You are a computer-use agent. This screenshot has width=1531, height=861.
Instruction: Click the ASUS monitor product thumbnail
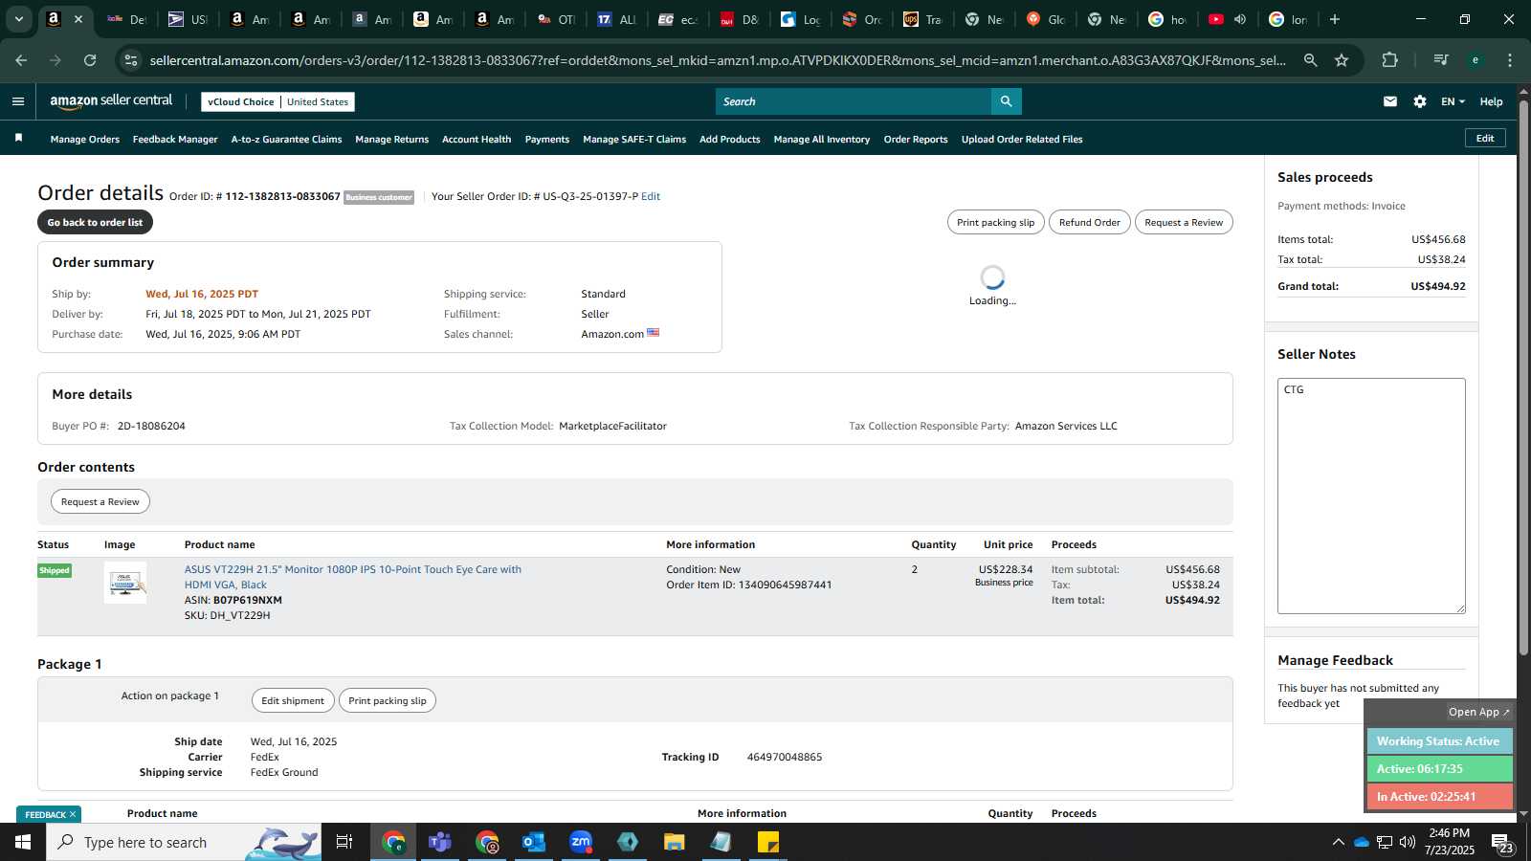coord(125,583)
